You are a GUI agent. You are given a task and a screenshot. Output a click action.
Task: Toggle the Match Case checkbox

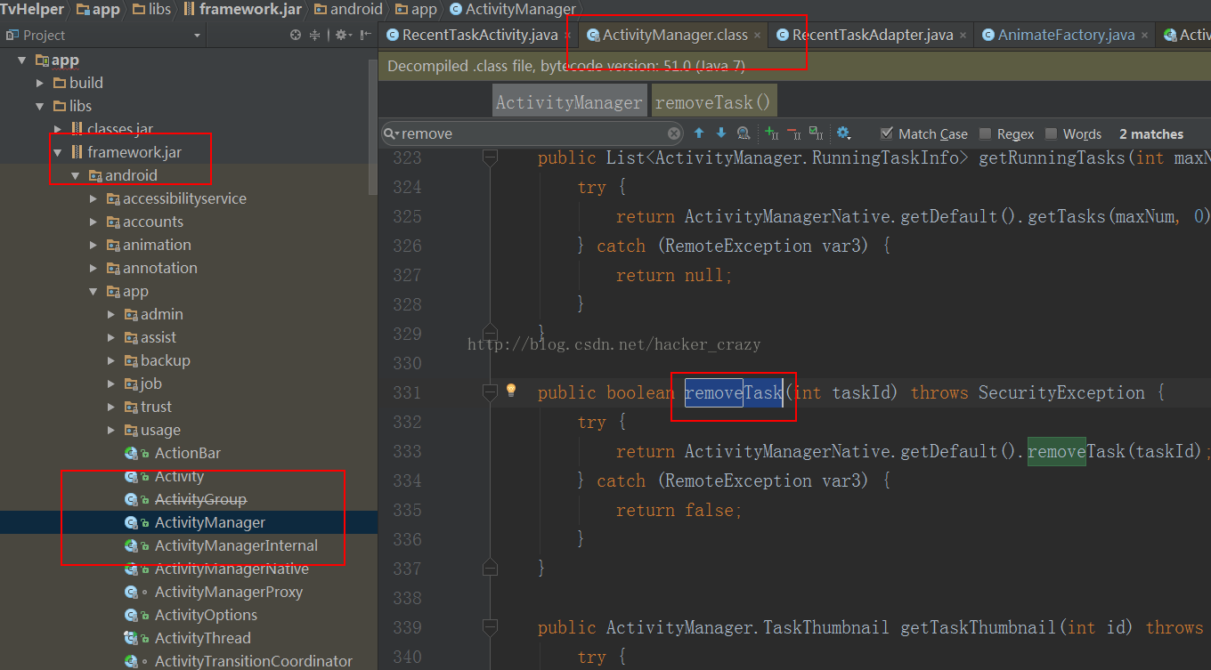[x=886, y=133]
